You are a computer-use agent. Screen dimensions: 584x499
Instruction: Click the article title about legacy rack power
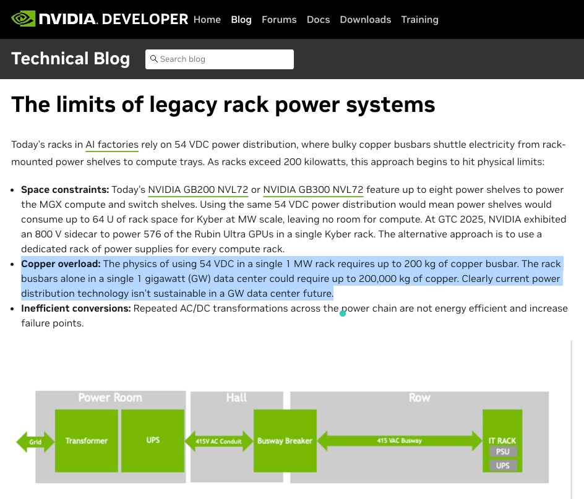pyautogui.click(x=223, y=104)
